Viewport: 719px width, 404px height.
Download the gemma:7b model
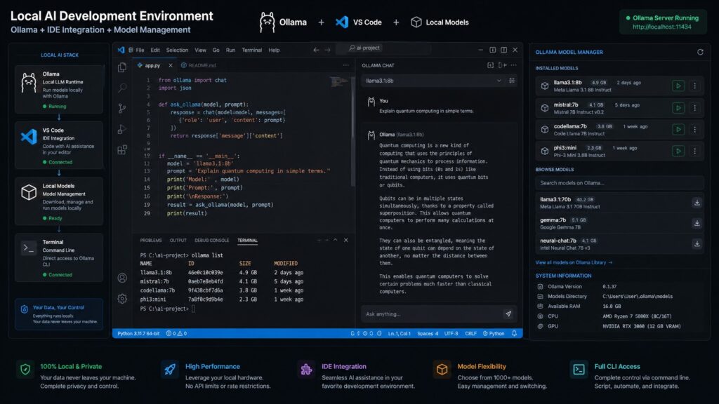697,223
